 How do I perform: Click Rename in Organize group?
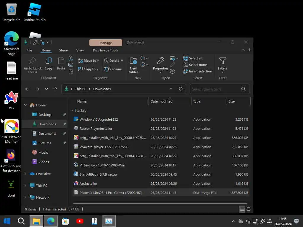[113, 69]
